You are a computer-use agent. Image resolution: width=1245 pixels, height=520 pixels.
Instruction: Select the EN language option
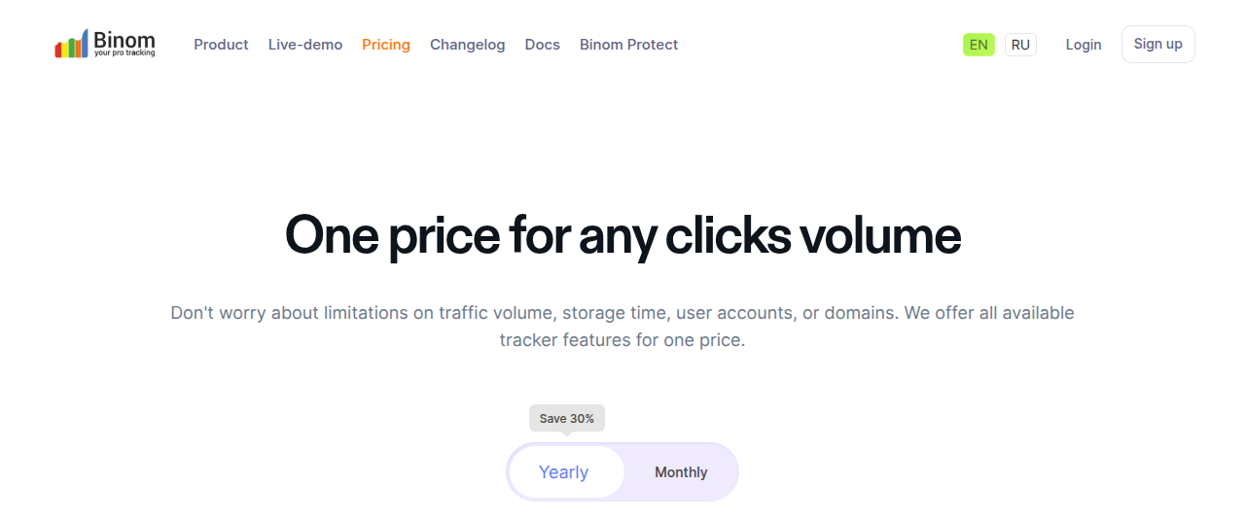978,45
